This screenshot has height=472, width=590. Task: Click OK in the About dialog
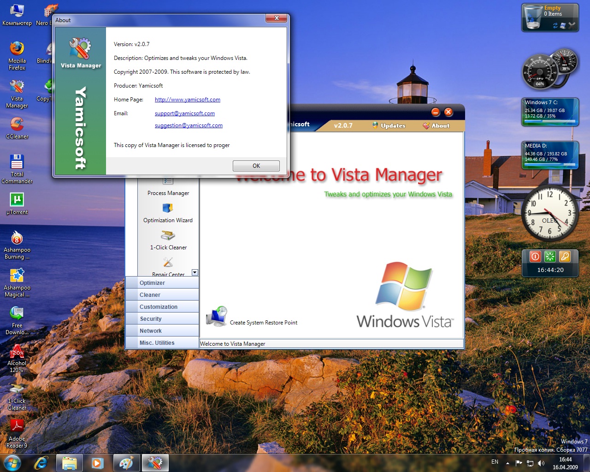pyautogui.click(x=256, y=166)
